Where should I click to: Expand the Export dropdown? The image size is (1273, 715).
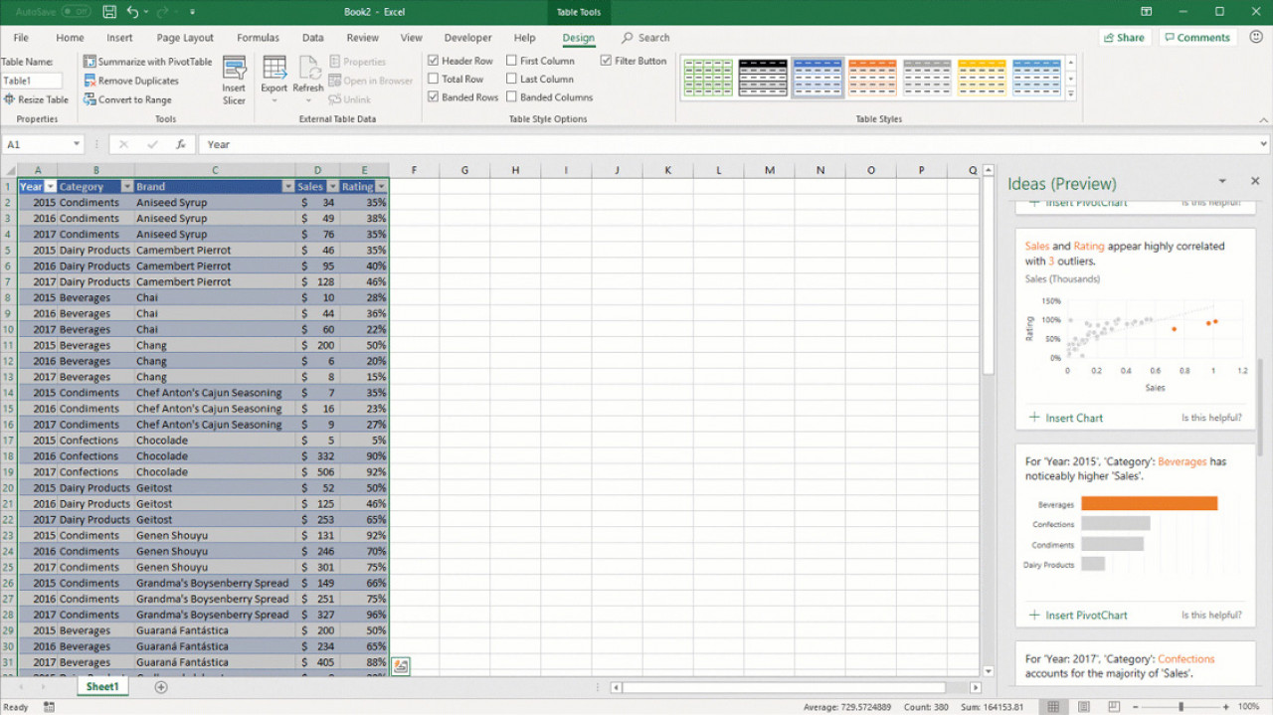273,98
